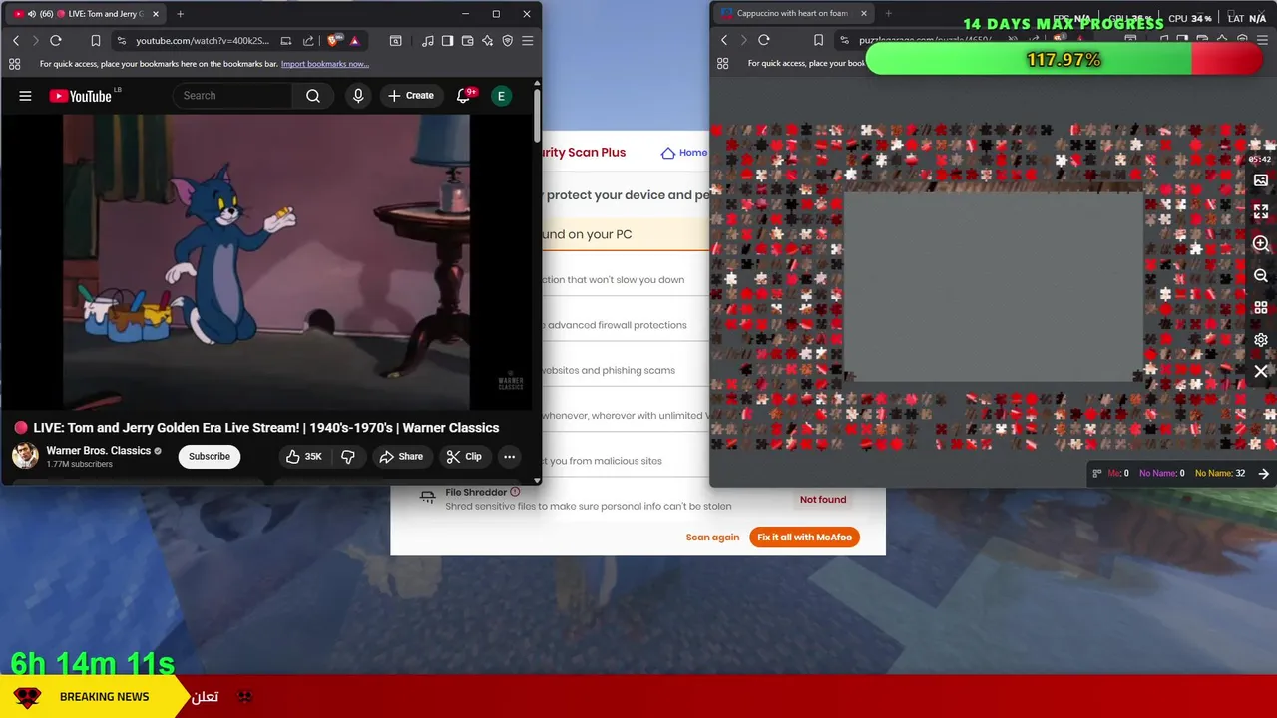This screenshot has height=718, width=1277.
Task: Search with voice microphone icon
Action: tap(358, 96)
